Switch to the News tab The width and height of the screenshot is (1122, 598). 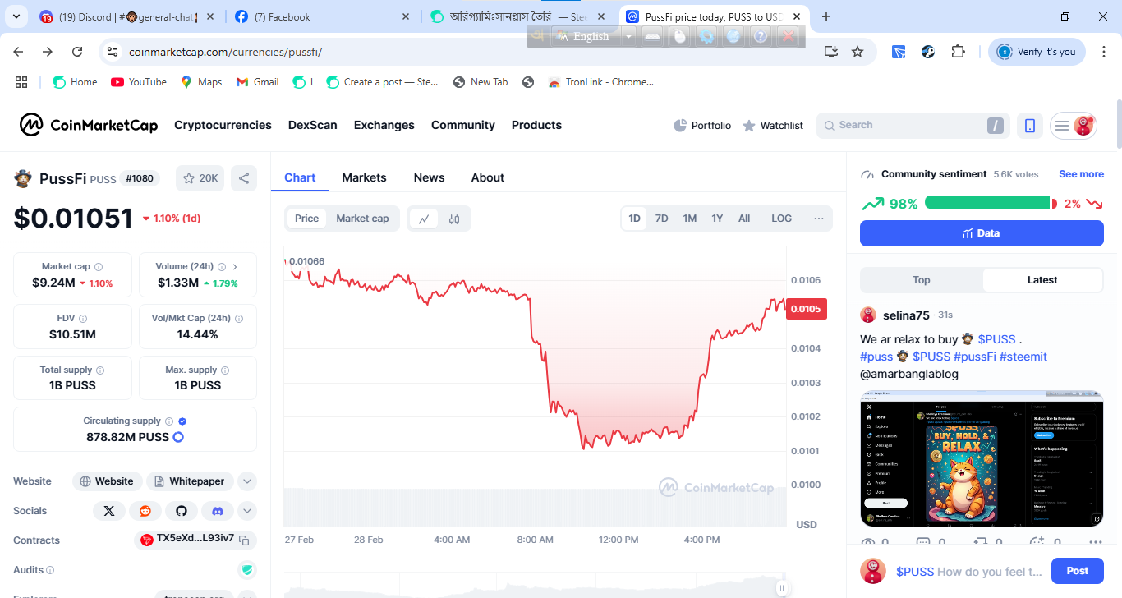coord(429,177)
